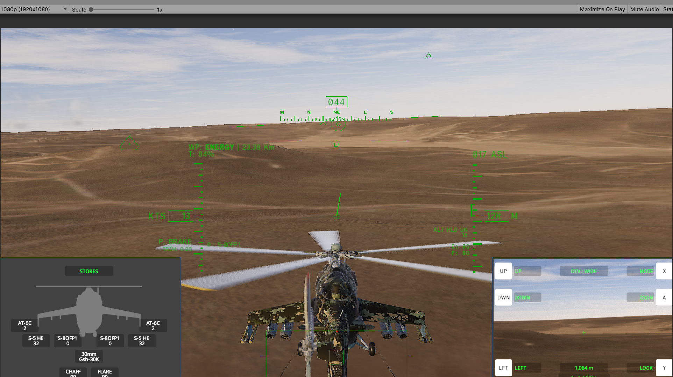Adjust the Scale slider
This screenshot has width=673, height=377.
[92, 10]
